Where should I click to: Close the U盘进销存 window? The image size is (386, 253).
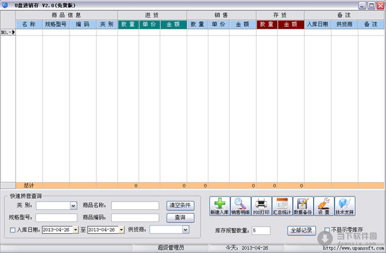[x=380, y=5]
